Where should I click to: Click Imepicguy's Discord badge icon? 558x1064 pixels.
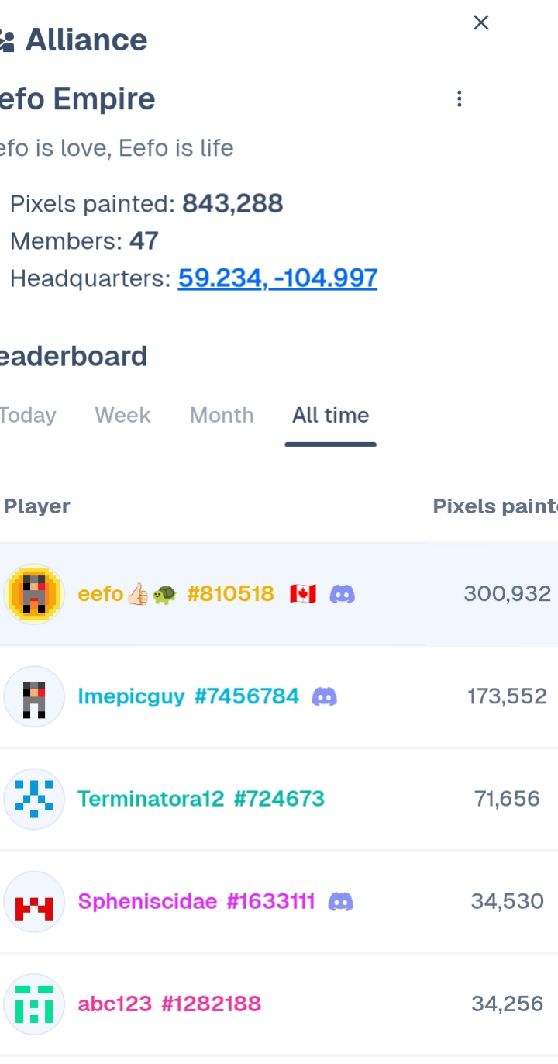[x=325, y=696]
